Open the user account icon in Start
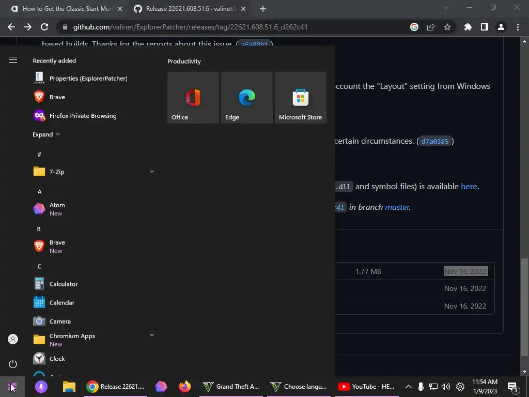 (13, 339)
